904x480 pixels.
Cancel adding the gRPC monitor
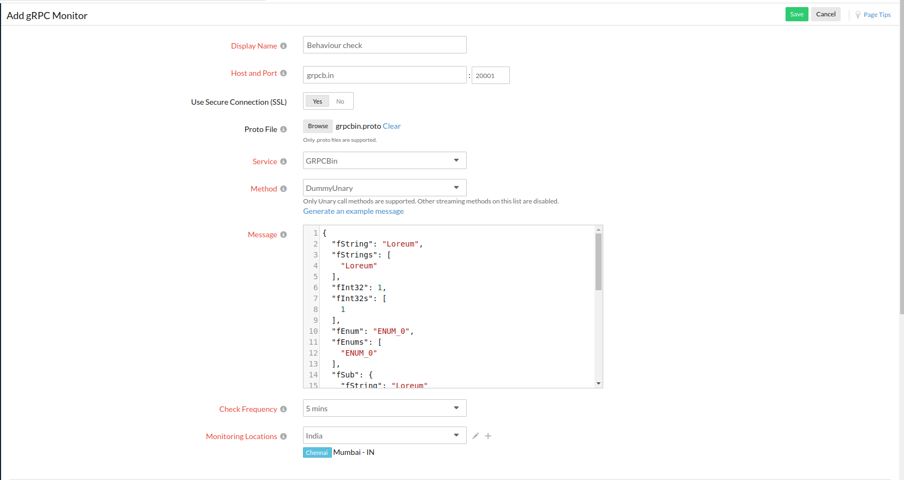point(825,14)
